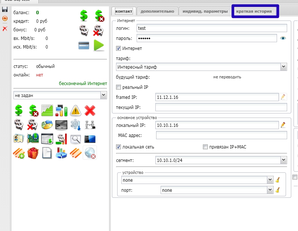This screenshot has height=231, width=298.
Task: Click into the MAC адрес input field
Action: point(221,135)
